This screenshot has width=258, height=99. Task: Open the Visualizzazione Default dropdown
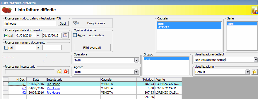point(247,72)
